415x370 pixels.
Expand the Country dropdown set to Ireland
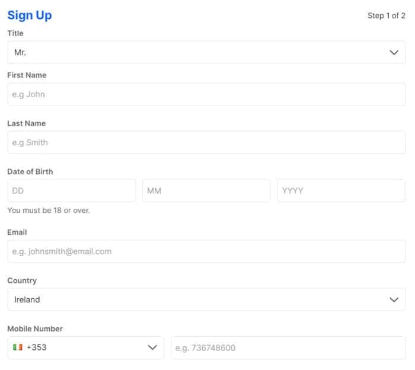(x=206, y=299)
